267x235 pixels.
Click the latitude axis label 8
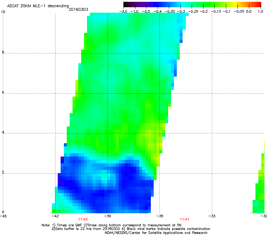click(3, 52)
